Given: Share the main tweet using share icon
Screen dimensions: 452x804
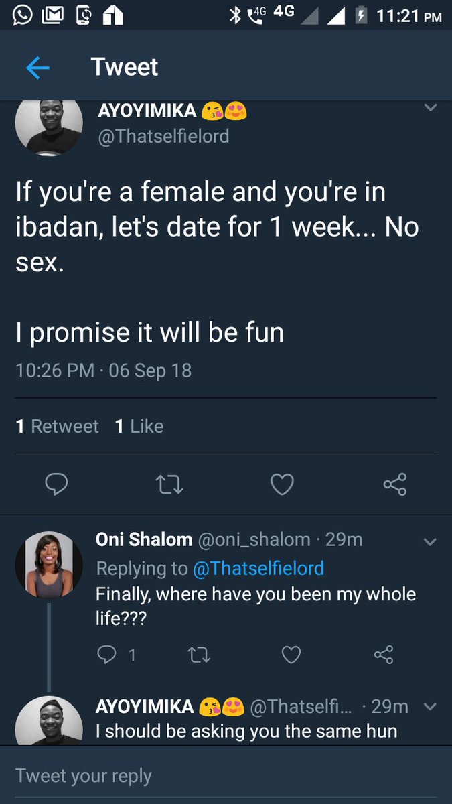Looking at the screenshot, I should (x=395, y=484).
